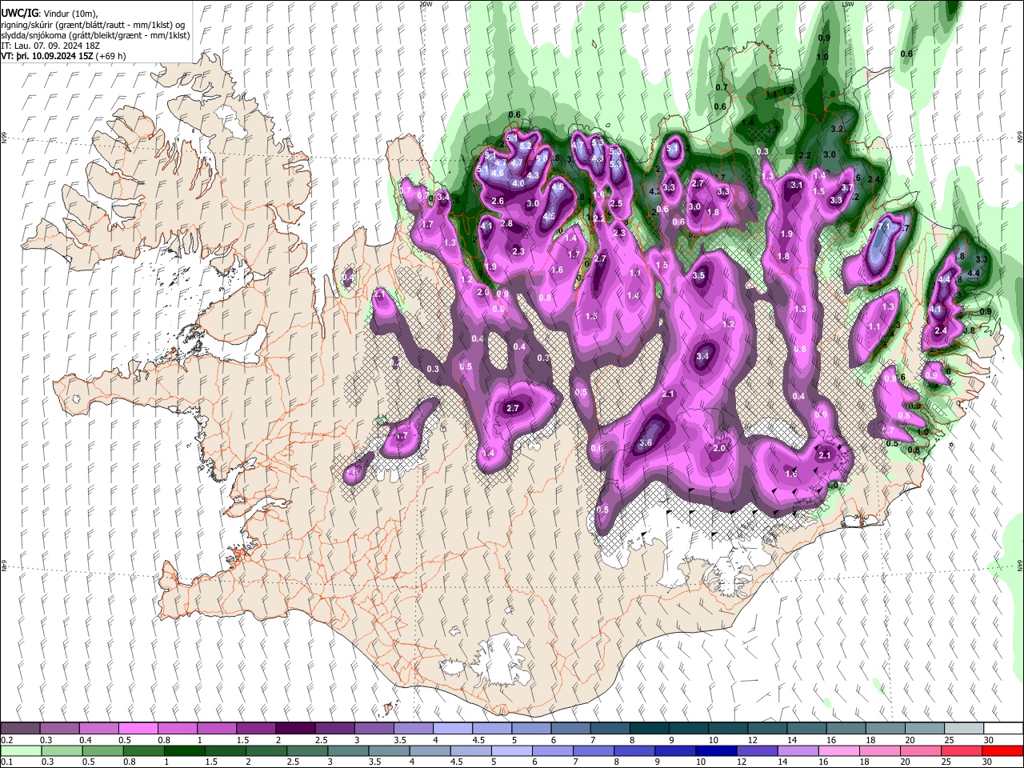Click the '7.1' precipitation value on the map
Screen dimensions: 1024x768
885,227
